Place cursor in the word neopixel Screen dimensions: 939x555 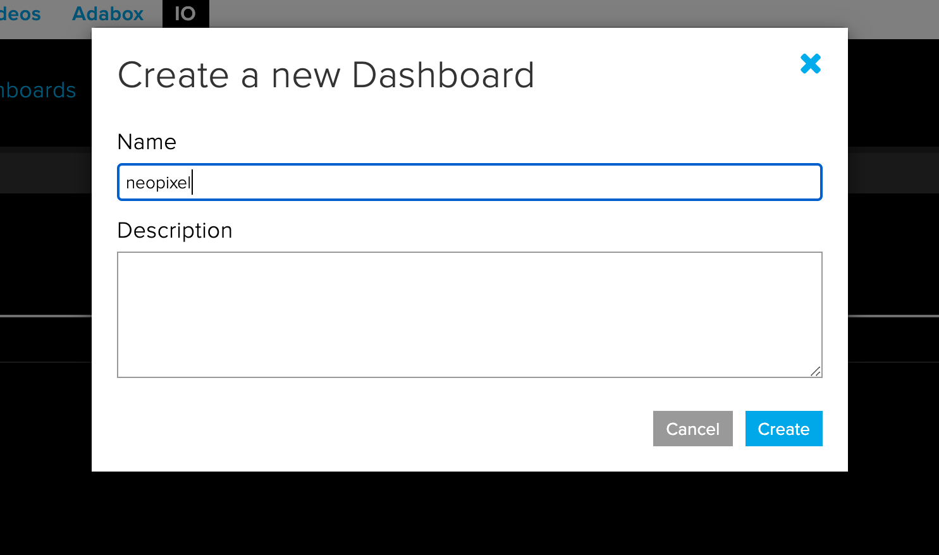click(x=158, y=183)
